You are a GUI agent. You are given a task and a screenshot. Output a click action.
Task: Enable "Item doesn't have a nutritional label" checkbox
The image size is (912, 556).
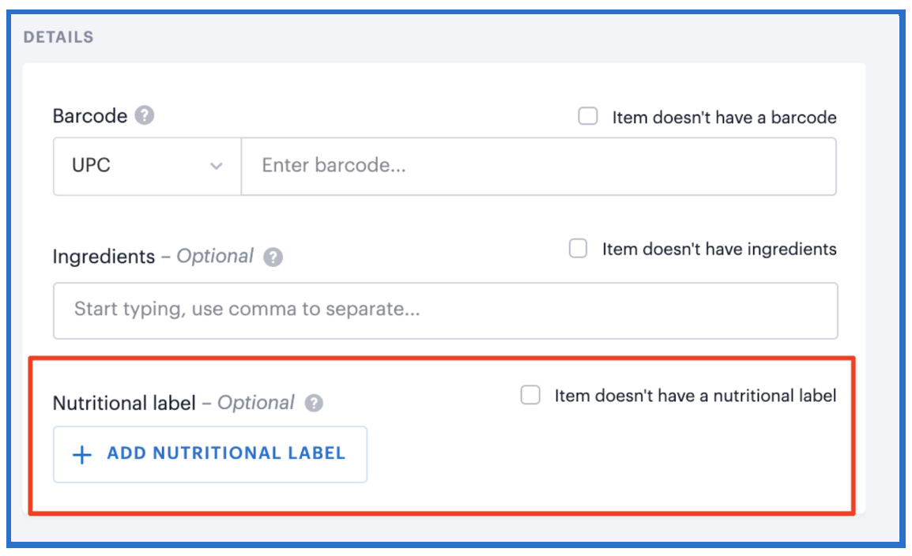[x=529, y=394]
